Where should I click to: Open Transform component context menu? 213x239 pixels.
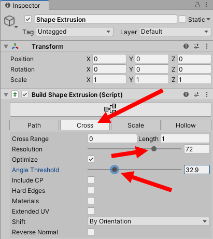pos(207,46)
